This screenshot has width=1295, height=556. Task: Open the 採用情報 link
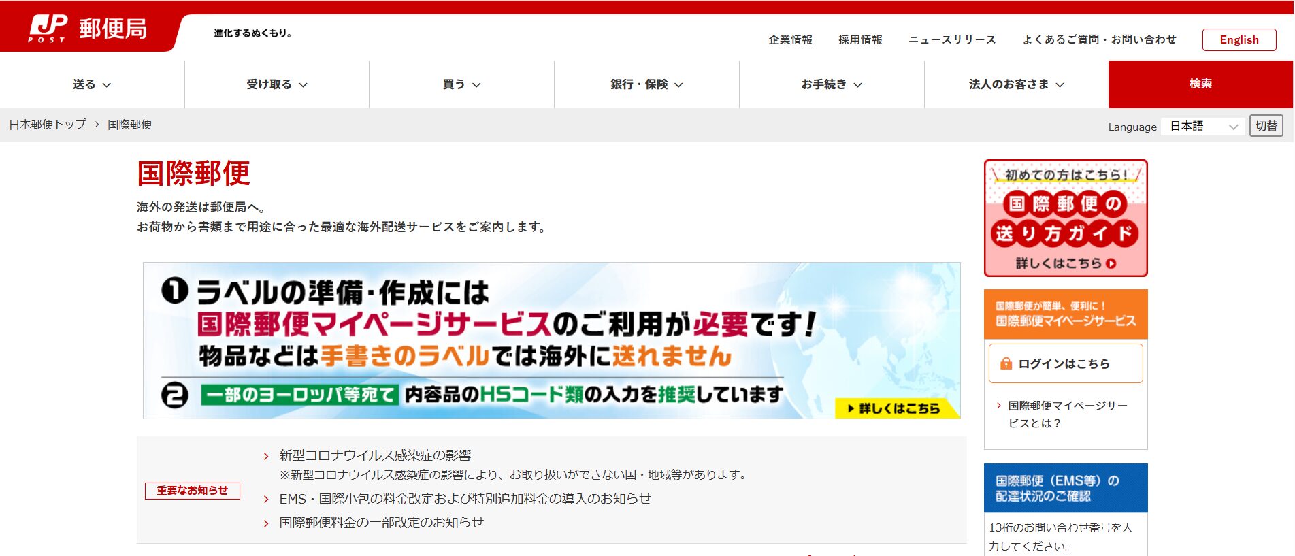[860, 39]
